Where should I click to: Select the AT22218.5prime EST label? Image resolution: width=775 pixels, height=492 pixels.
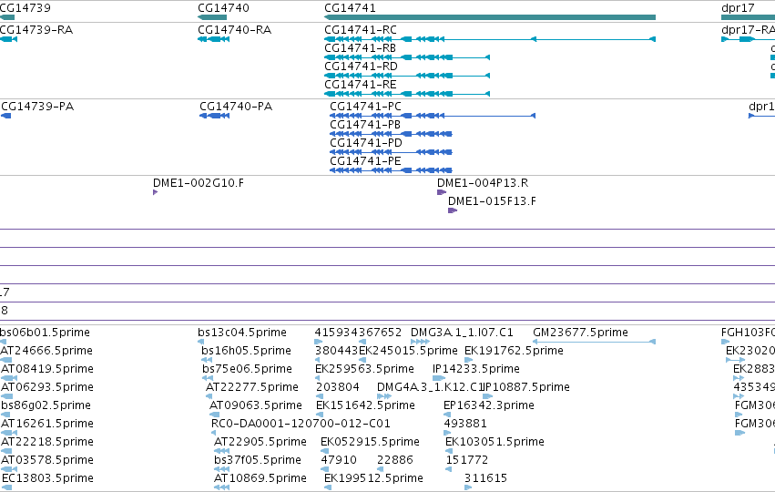click(47, 442)
